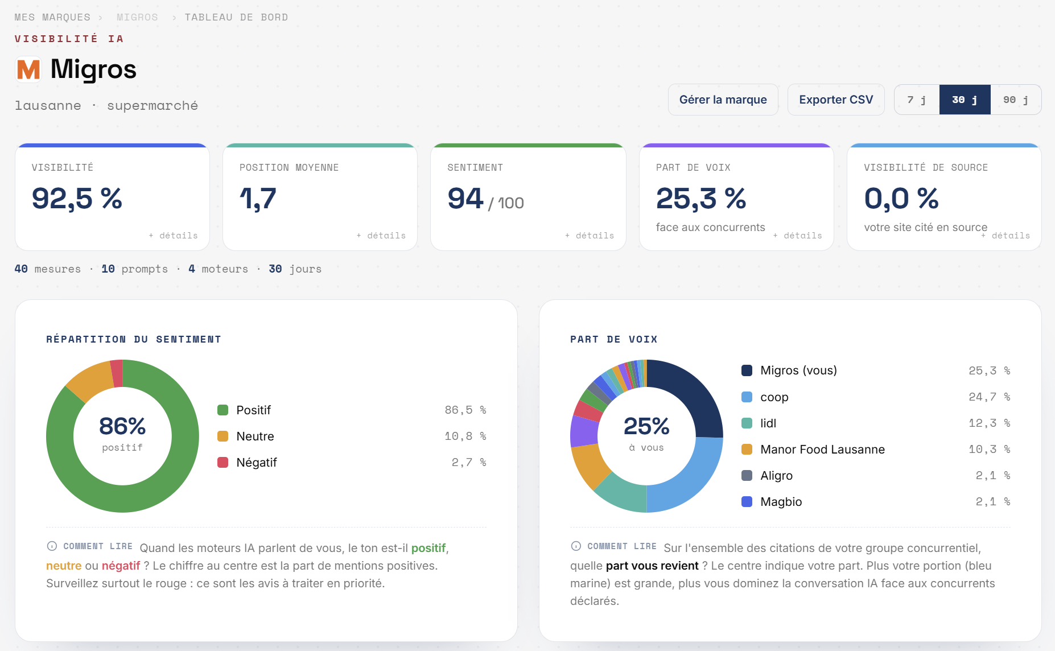
Task: Expand détails on the Sentiment card
Action: (x=590, y=236)
